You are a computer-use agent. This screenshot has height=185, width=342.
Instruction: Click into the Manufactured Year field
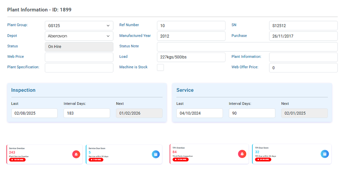191,36
